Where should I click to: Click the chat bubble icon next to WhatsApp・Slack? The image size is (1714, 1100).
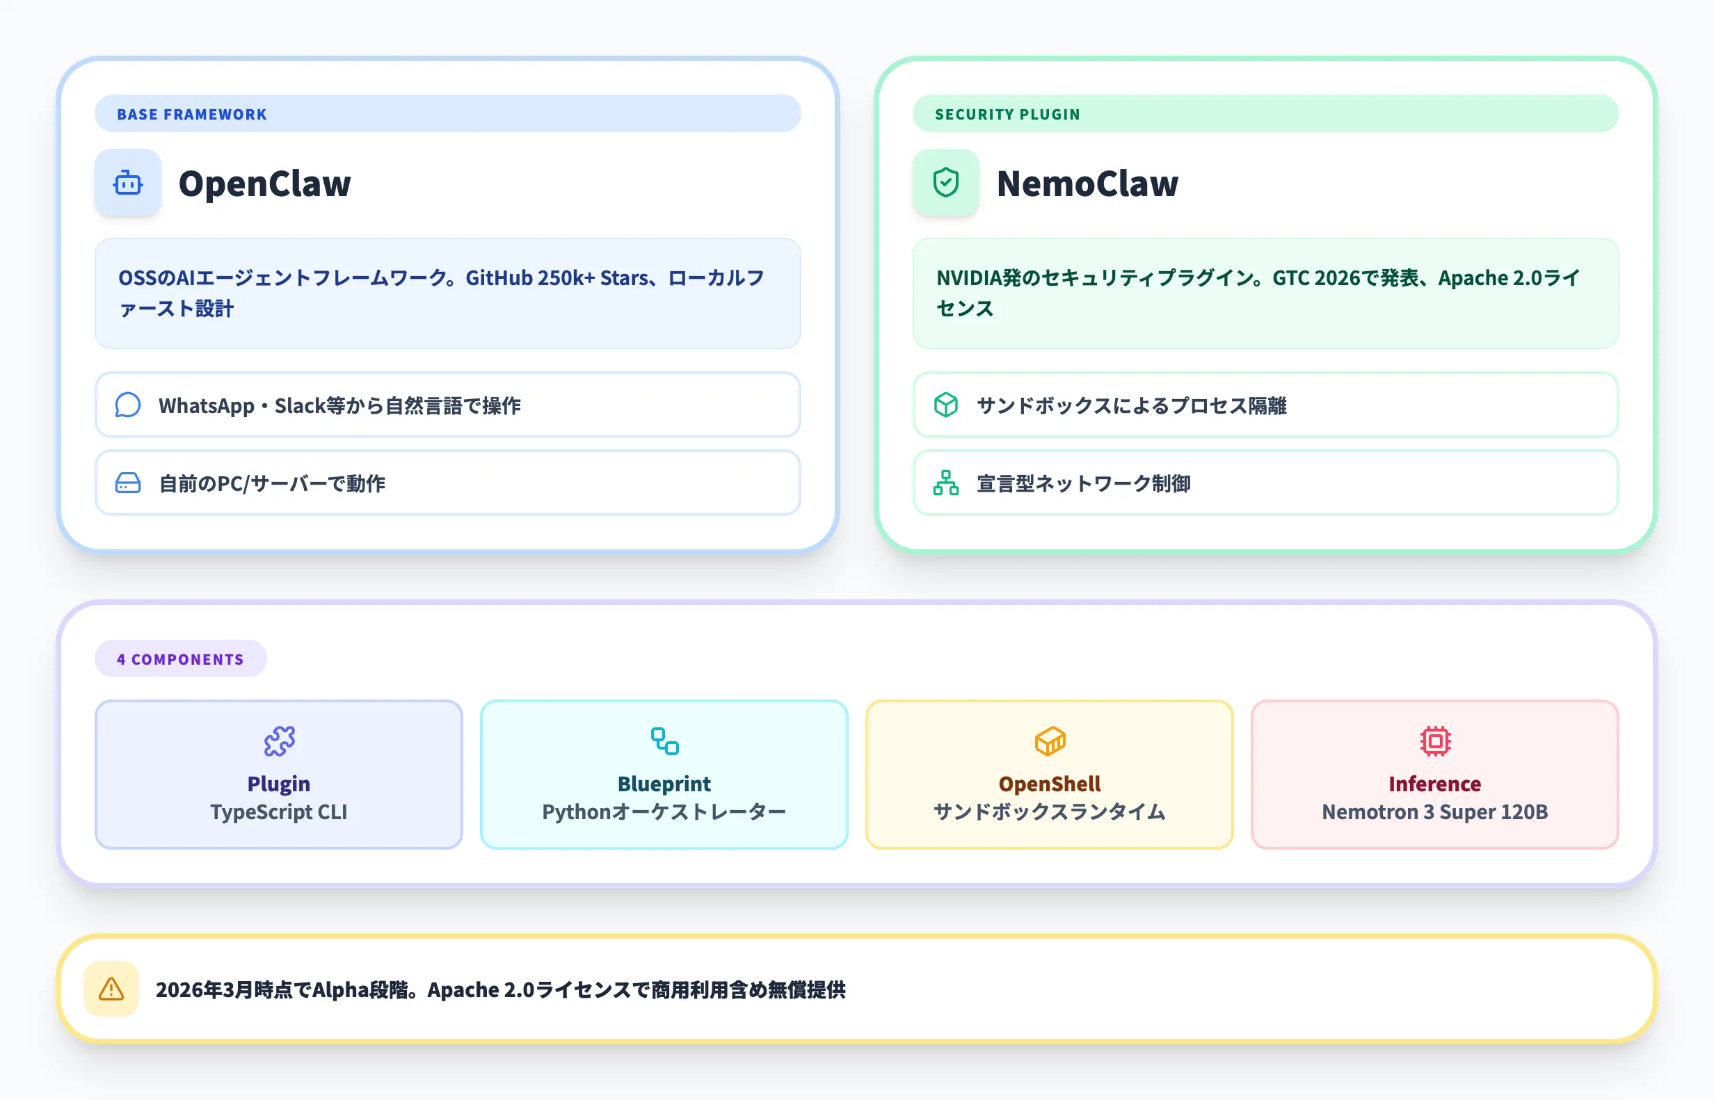129,405
